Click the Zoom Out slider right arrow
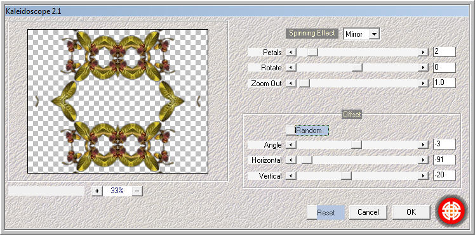This screenshot has width=475, height=235. [423, 83]
